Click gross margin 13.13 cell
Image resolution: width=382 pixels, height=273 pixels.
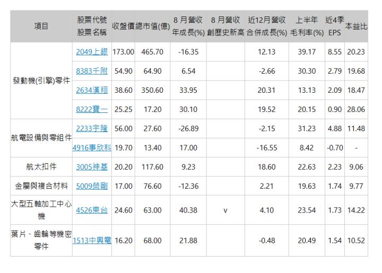click(x=307, y=90)
